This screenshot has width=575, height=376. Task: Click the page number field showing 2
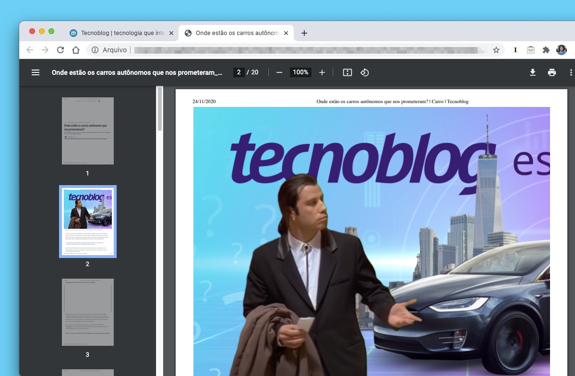click(239, 72)
